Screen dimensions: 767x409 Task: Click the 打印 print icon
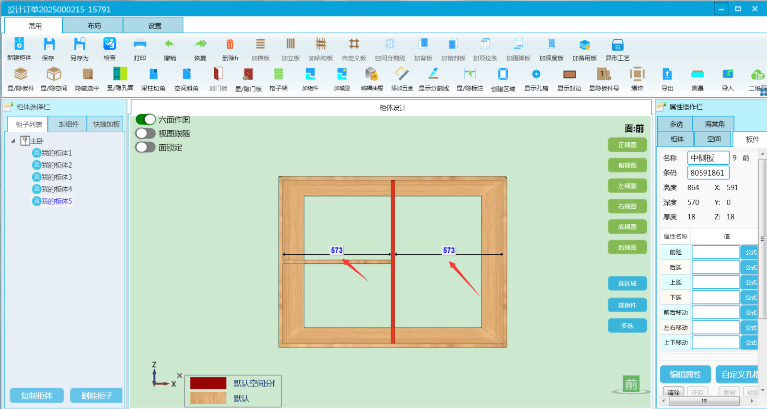coord(139,45)
